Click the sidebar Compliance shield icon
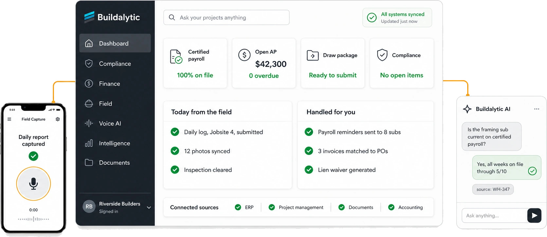 [x=89, y=63]
